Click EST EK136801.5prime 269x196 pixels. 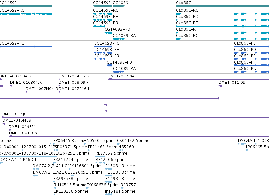tap(70, 169)
